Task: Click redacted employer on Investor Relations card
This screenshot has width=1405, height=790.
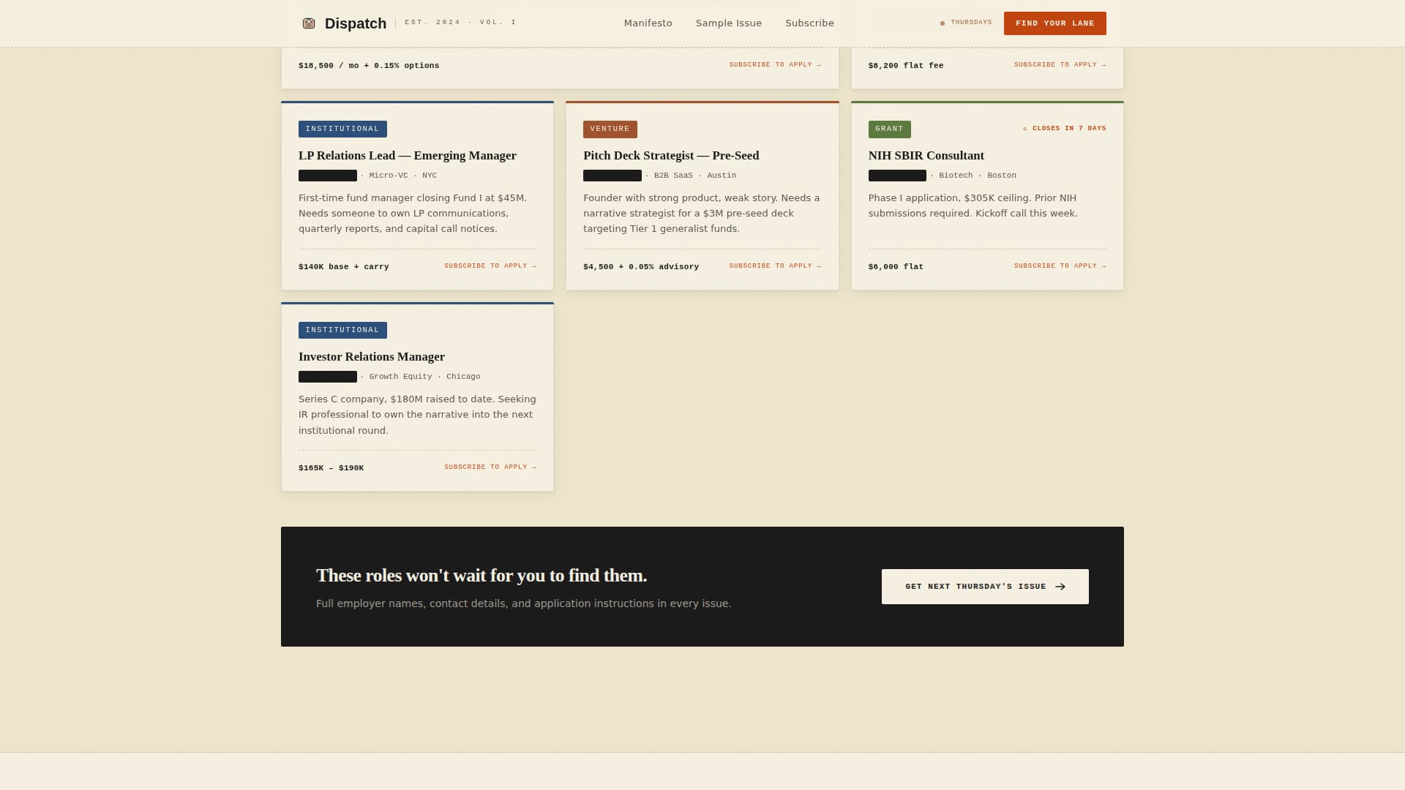Action: [x=328, y=377]
